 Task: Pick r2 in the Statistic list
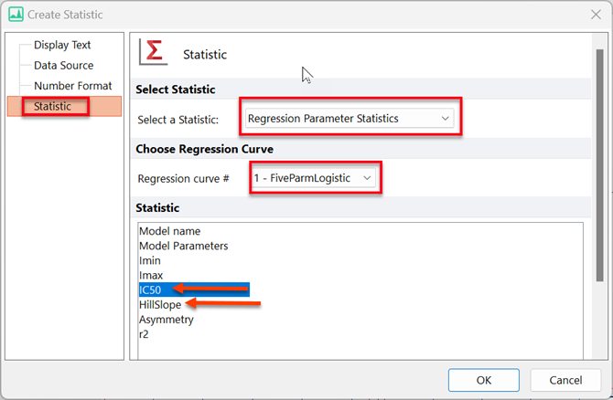coord(145,334)
